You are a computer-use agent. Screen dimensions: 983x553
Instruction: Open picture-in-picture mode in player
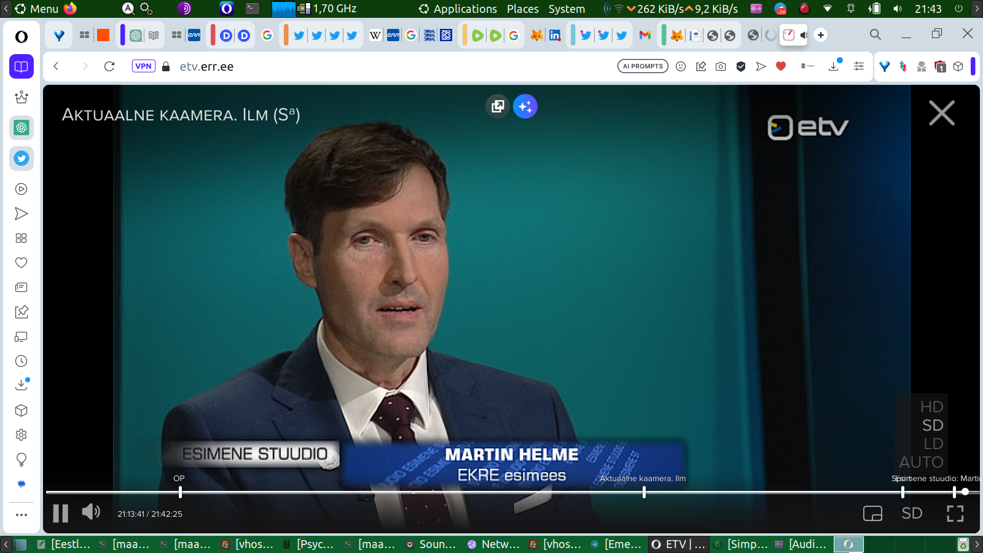tap(872, 514)
